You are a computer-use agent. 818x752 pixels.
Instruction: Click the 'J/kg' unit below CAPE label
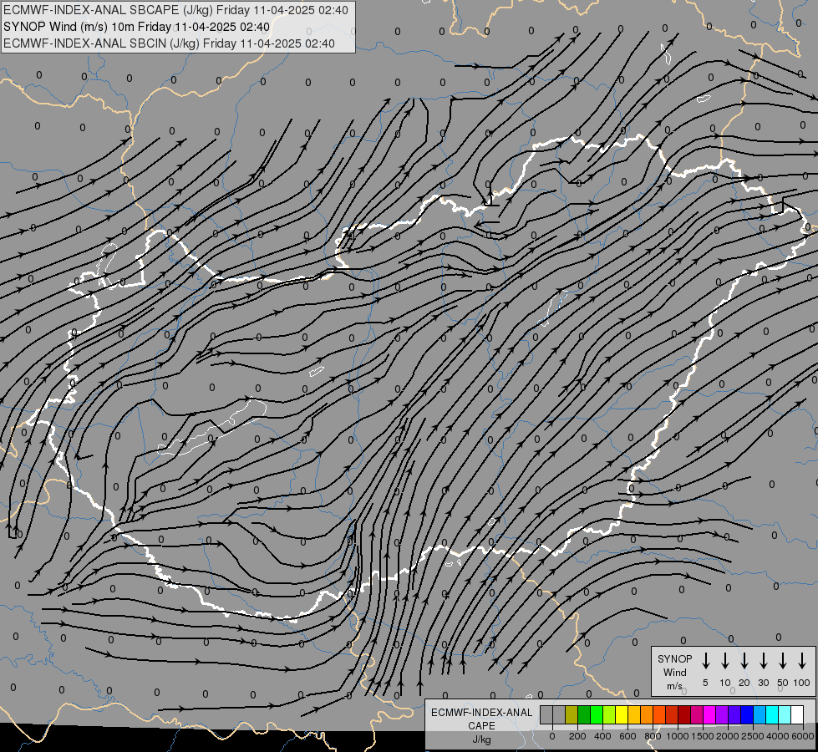click(x=481, y=739)
